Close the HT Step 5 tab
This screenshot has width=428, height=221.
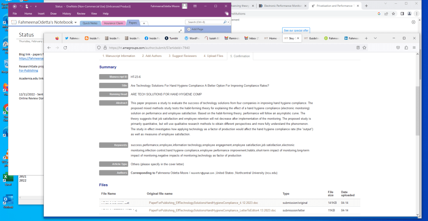298,38
